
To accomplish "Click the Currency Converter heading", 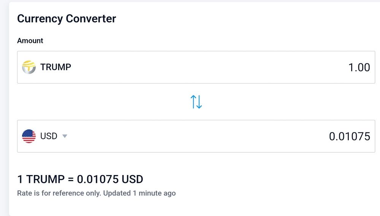I will pos(66,19).
